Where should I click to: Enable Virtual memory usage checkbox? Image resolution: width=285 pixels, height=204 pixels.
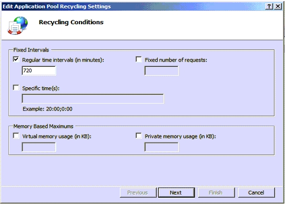[x=16, y=136]
